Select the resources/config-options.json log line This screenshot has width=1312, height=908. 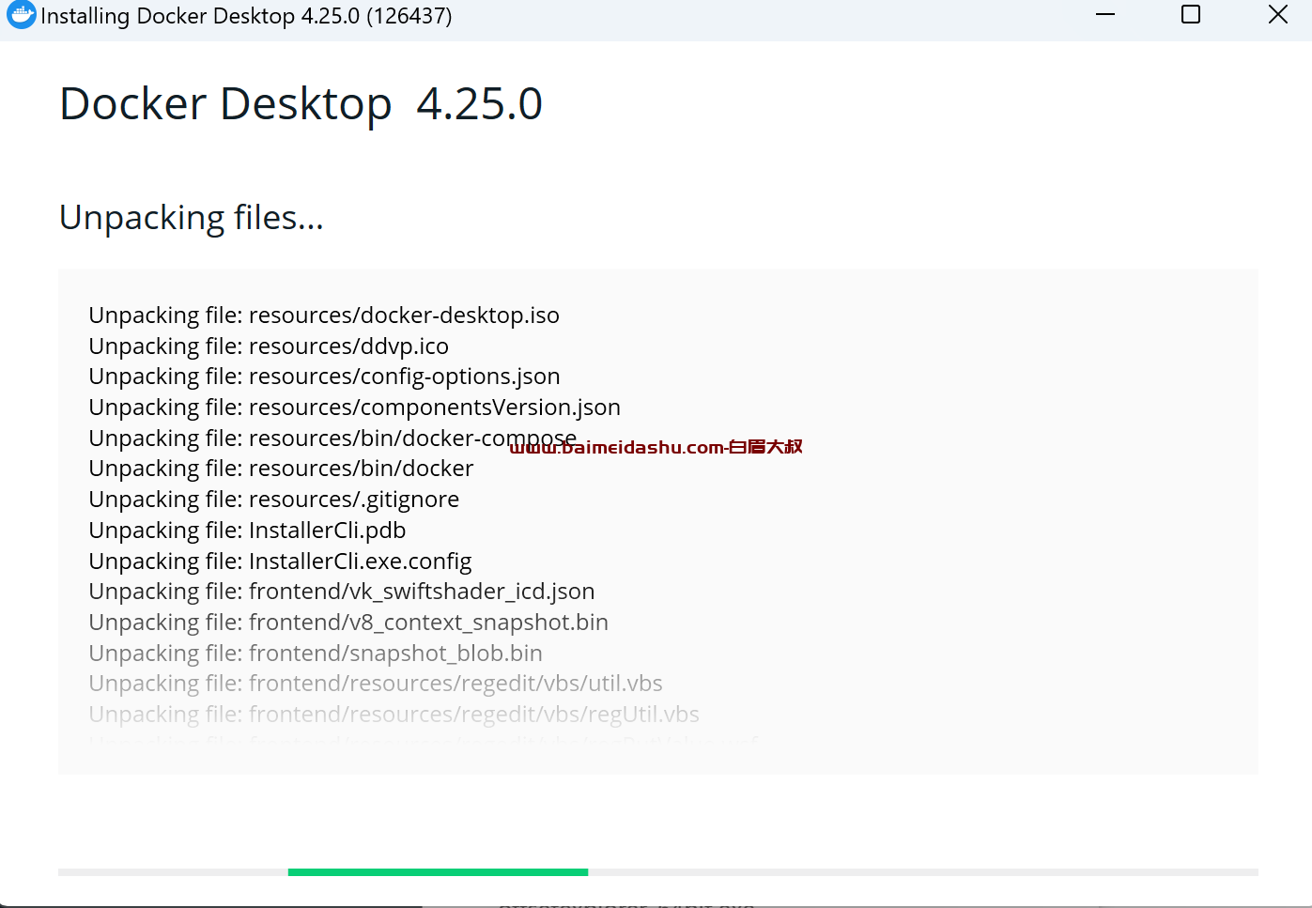coord(324,377)
